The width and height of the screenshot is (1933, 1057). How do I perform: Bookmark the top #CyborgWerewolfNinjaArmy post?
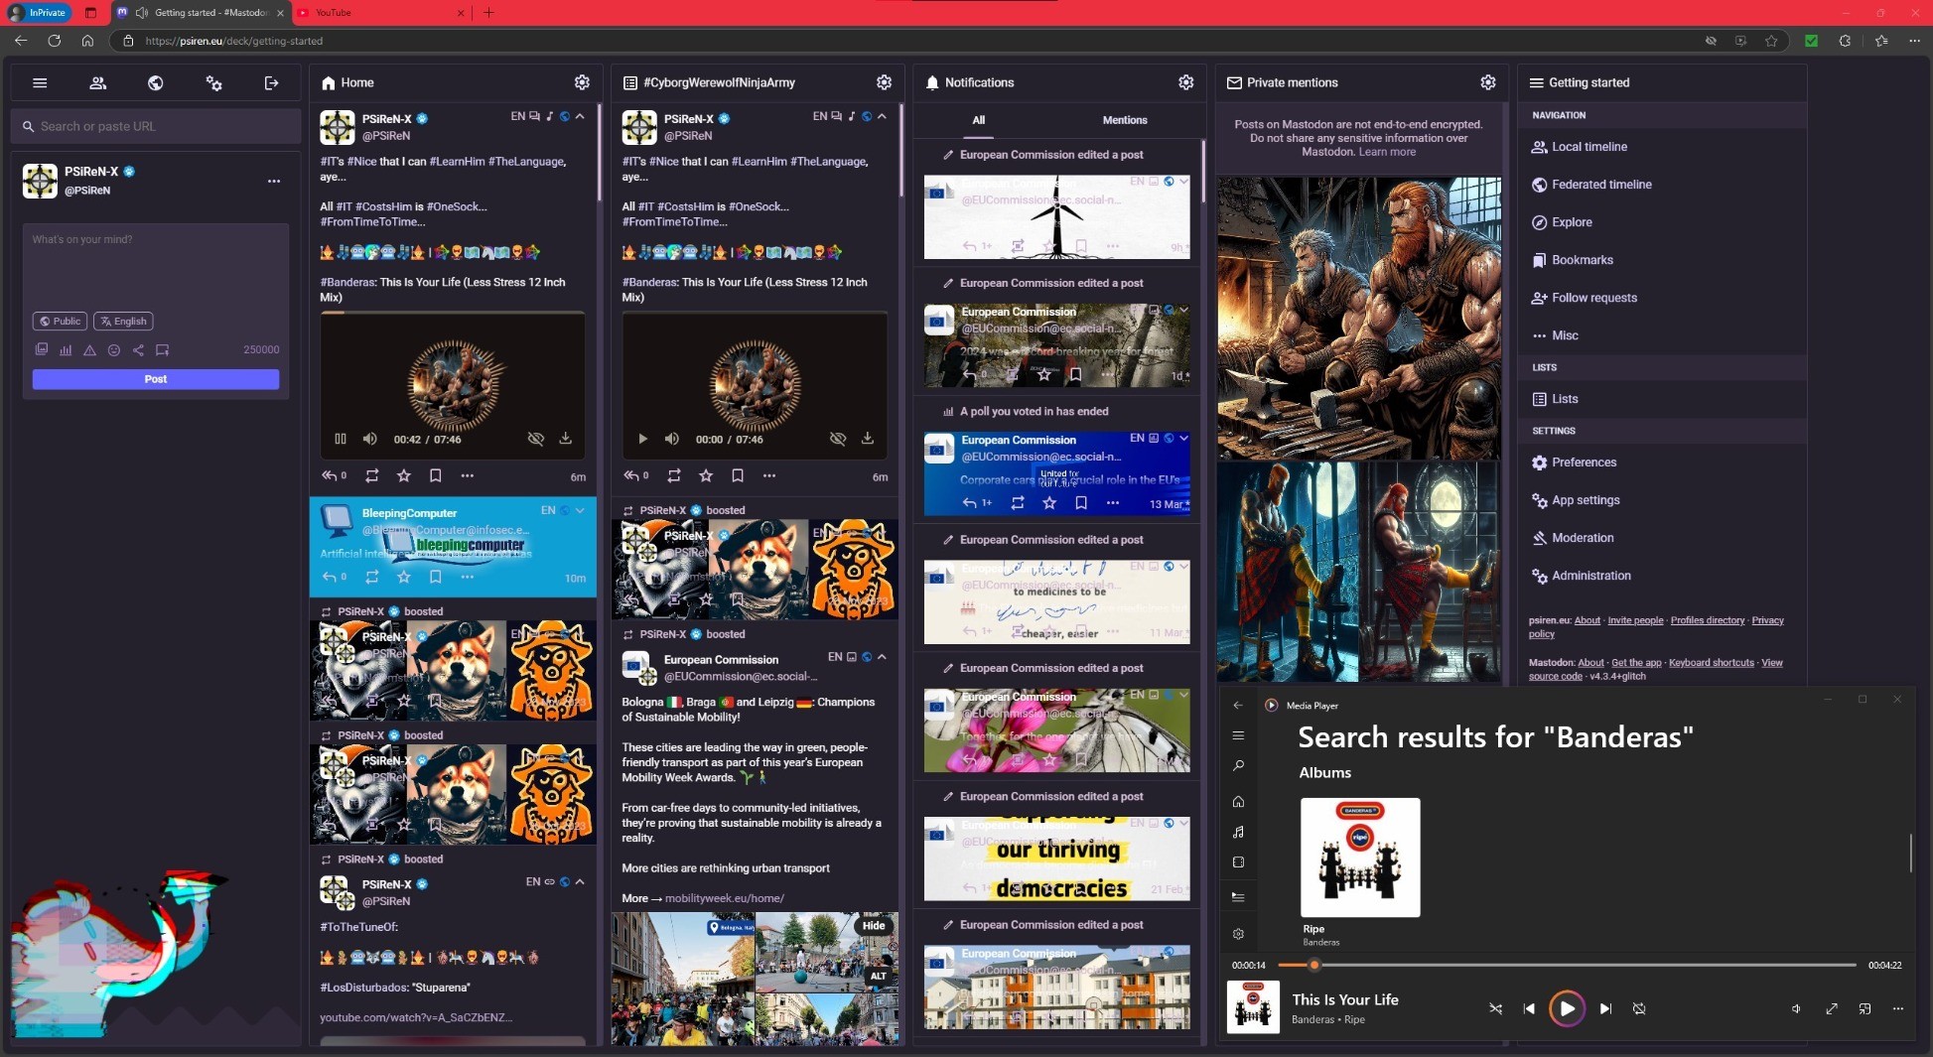point(738,476)
